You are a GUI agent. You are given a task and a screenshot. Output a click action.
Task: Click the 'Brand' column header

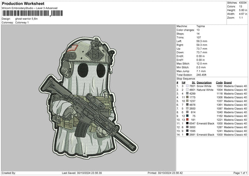click(228, 83)
